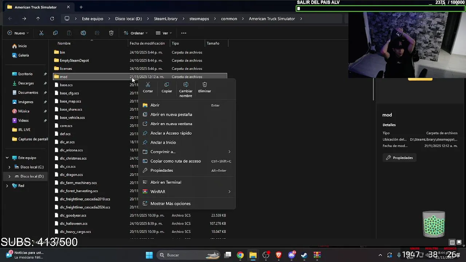Collapse the Este equipo tree node
The width and height of the screenshot is (466, 262).
pyautogui.click(x=7, y=158)
